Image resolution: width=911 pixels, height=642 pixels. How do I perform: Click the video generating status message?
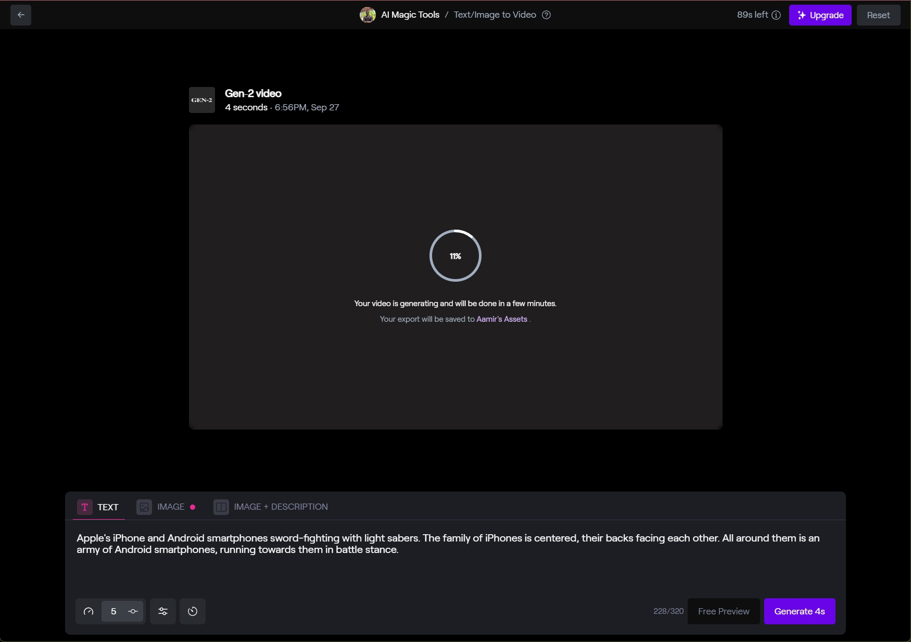(455, 304)
